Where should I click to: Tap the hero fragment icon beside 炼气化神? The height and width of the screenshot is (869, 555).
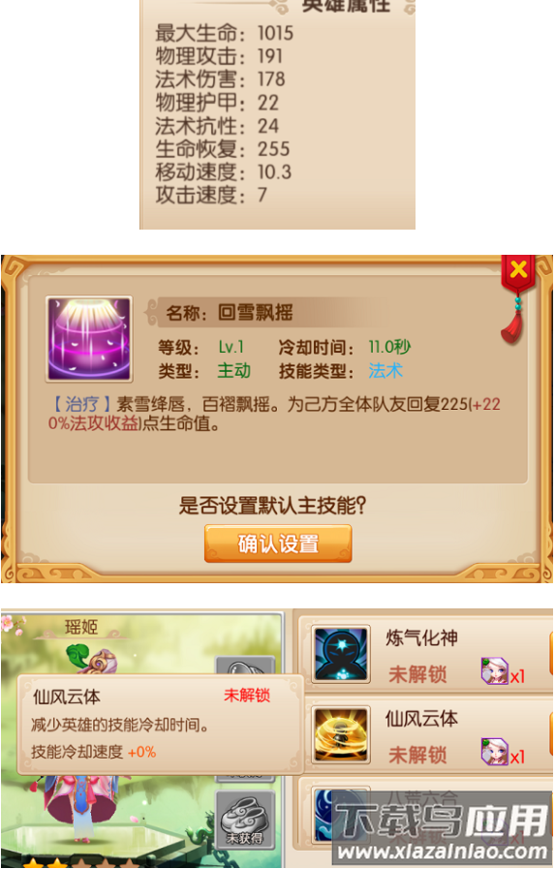tap(495, 670)
